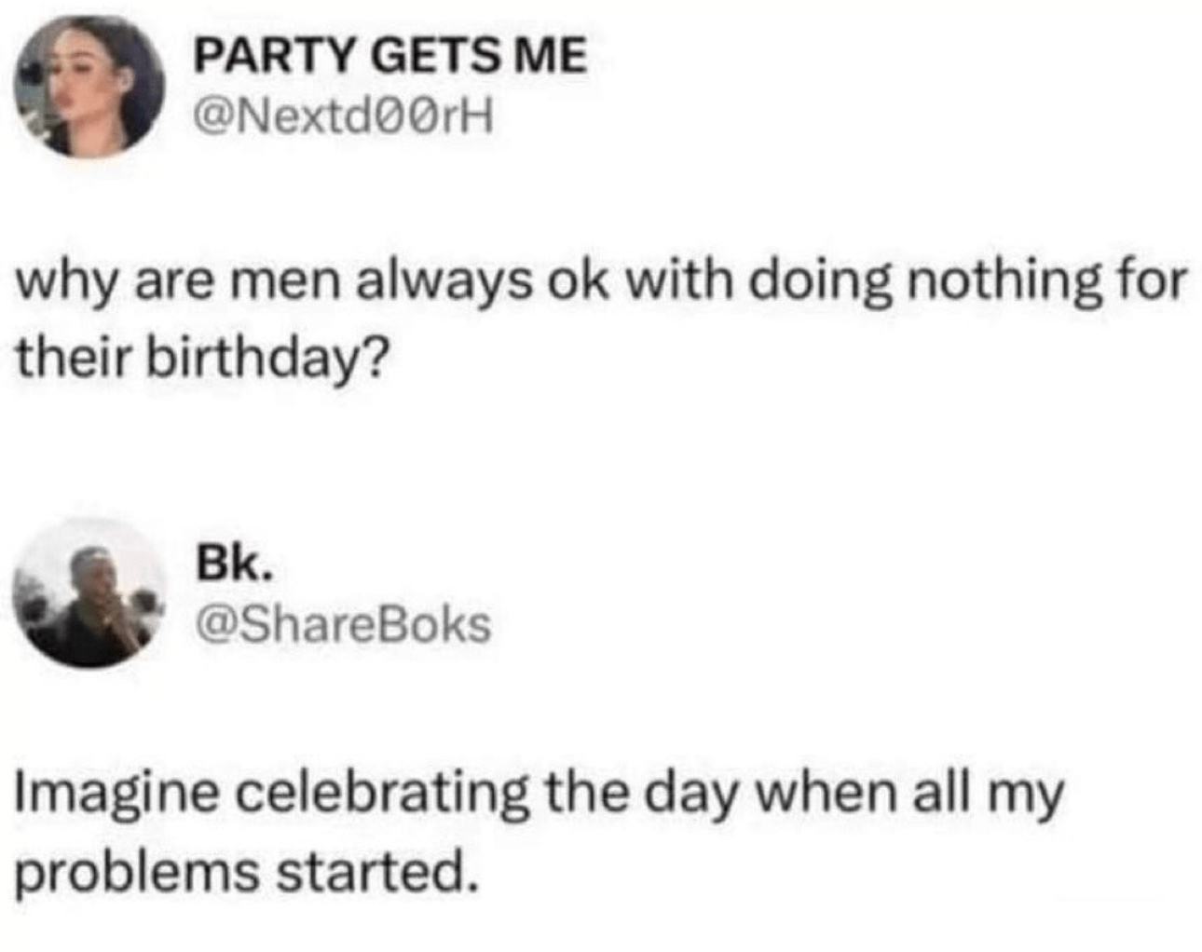Screen dimensions: 1202x952
Task: Open Bk.'s profile avatar
Action: pyautogui.click(x=89, y=592)
